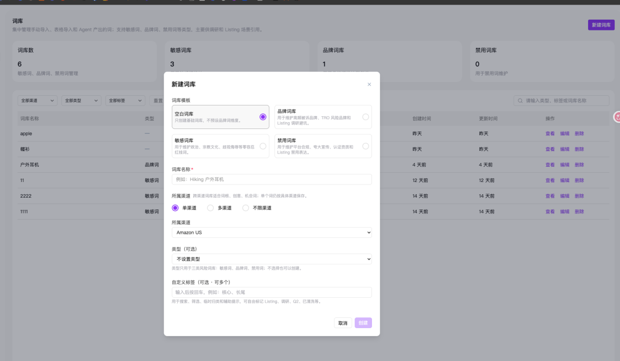Viewport: 620px width, 361px height.
Task: Click the 词库名称 column header
Action: coord(29,119)
